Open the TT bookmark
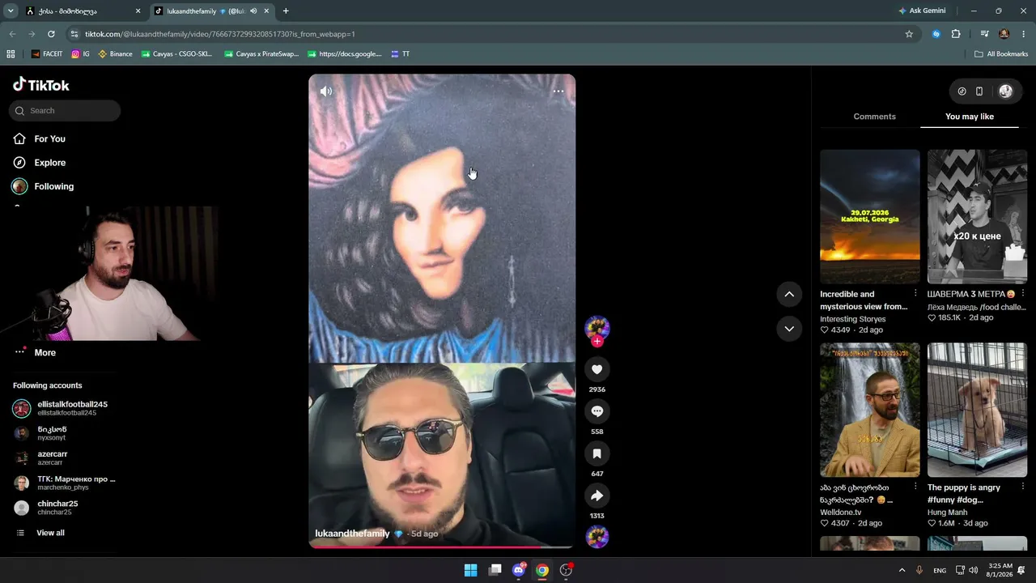 point(400,54)
